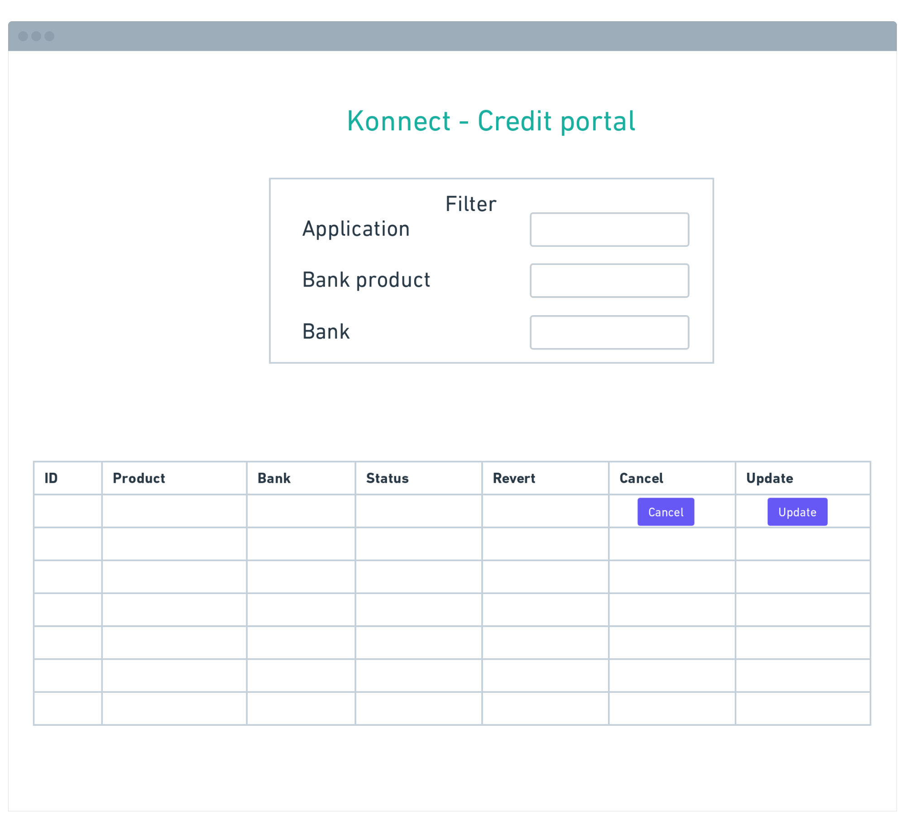905x820 pixels.
Task: Click the Application filter input field
Action: (x=609, y=230)
